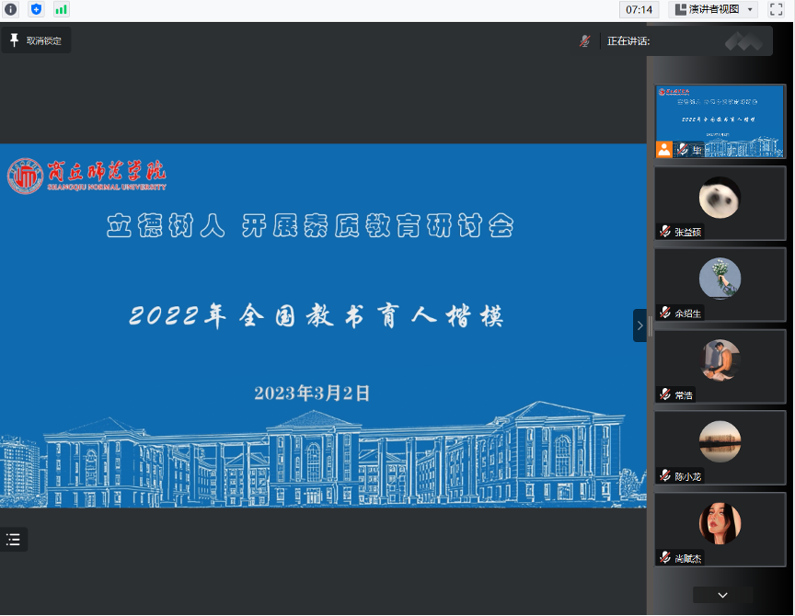The width and height of the screenshot is (795, 616).
Task: Open the list icon at bottom left
Action: coord(13,540)
